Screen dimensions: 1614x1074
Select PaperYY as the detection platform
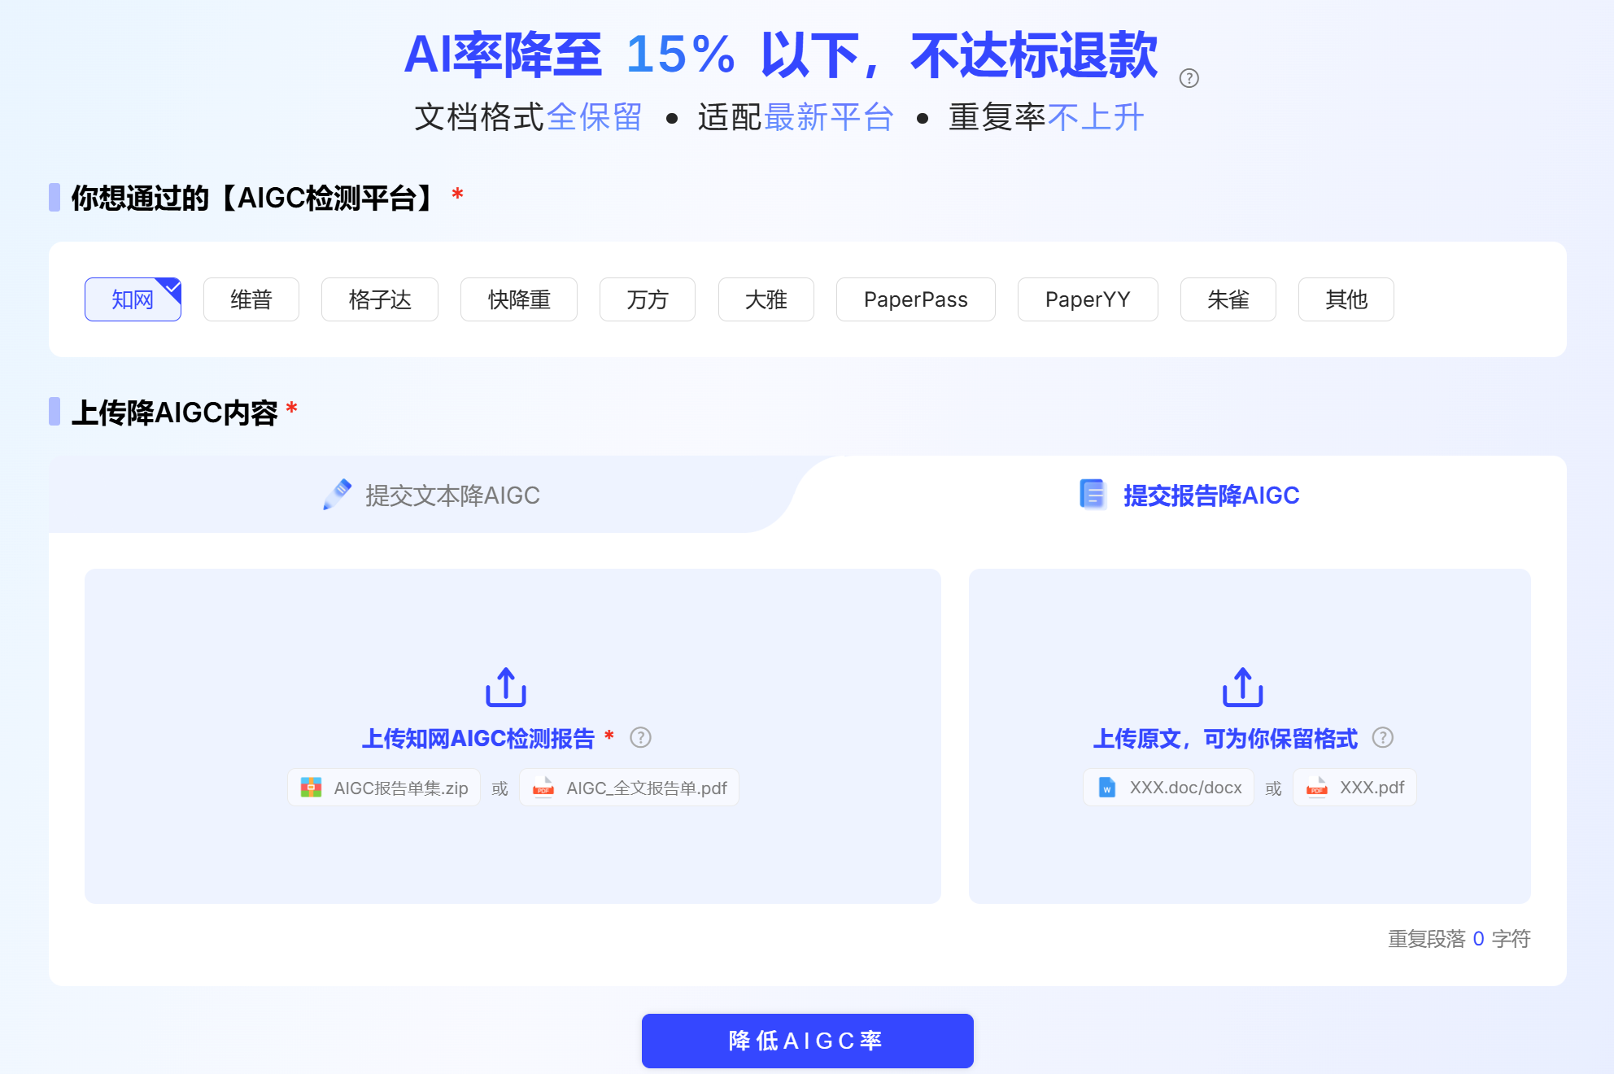click(1088, 299)
